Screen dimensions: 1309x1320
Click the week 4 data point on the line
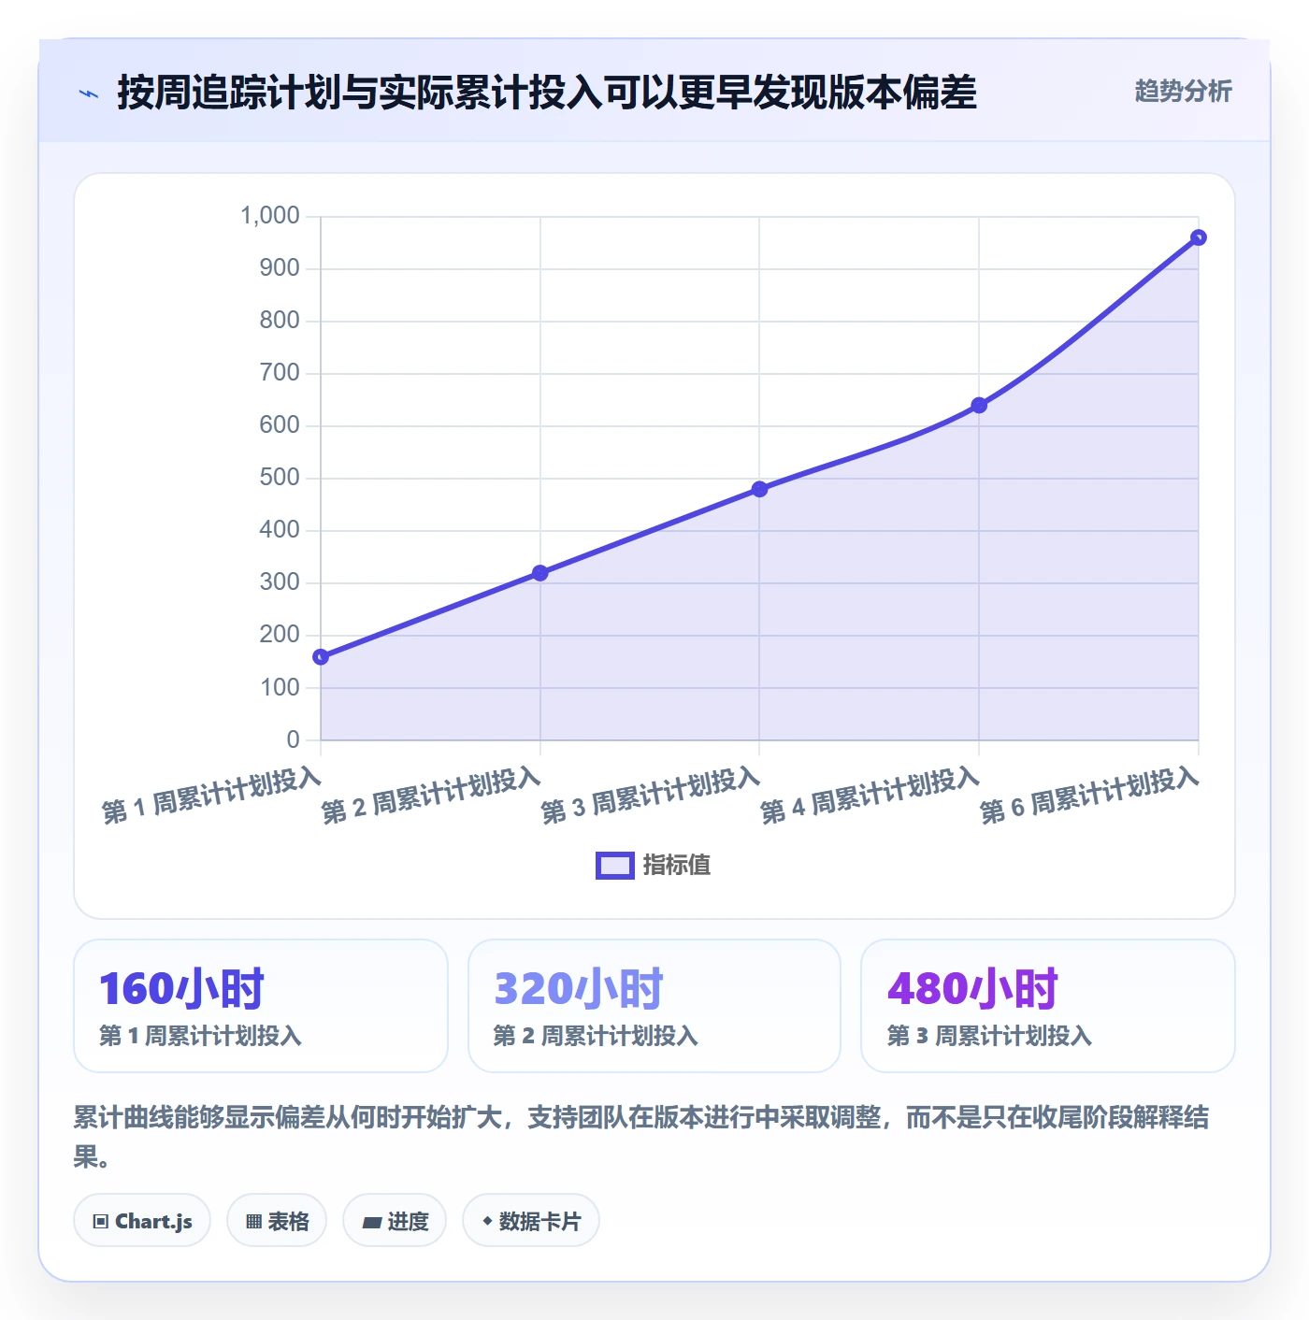point(979,405)
